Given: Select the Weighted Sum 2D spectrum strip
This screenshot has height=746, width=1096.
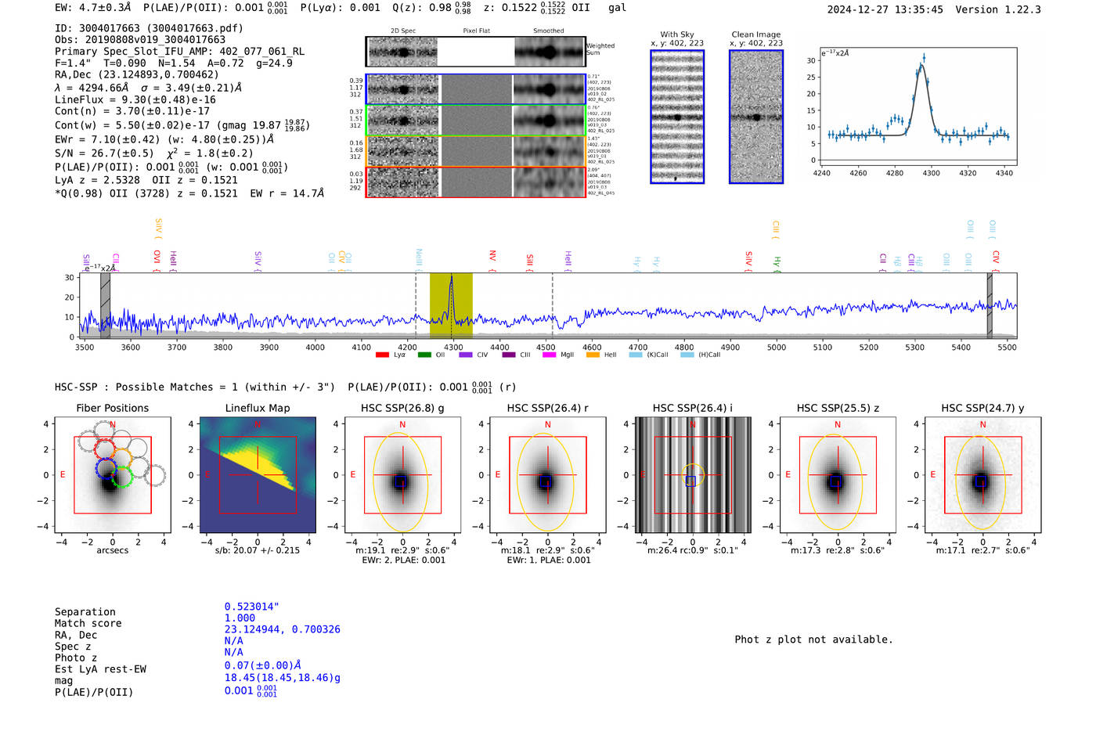Looking at the screenshot, I should [476, 52].
